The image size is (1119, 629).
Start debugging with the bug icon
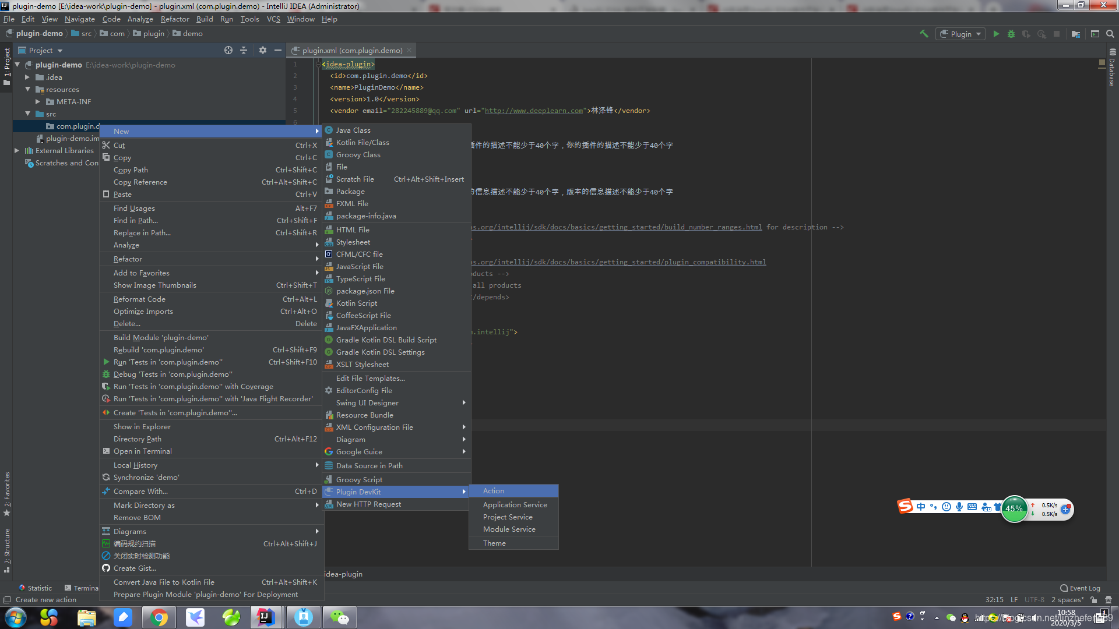[x=1011, y=34]
